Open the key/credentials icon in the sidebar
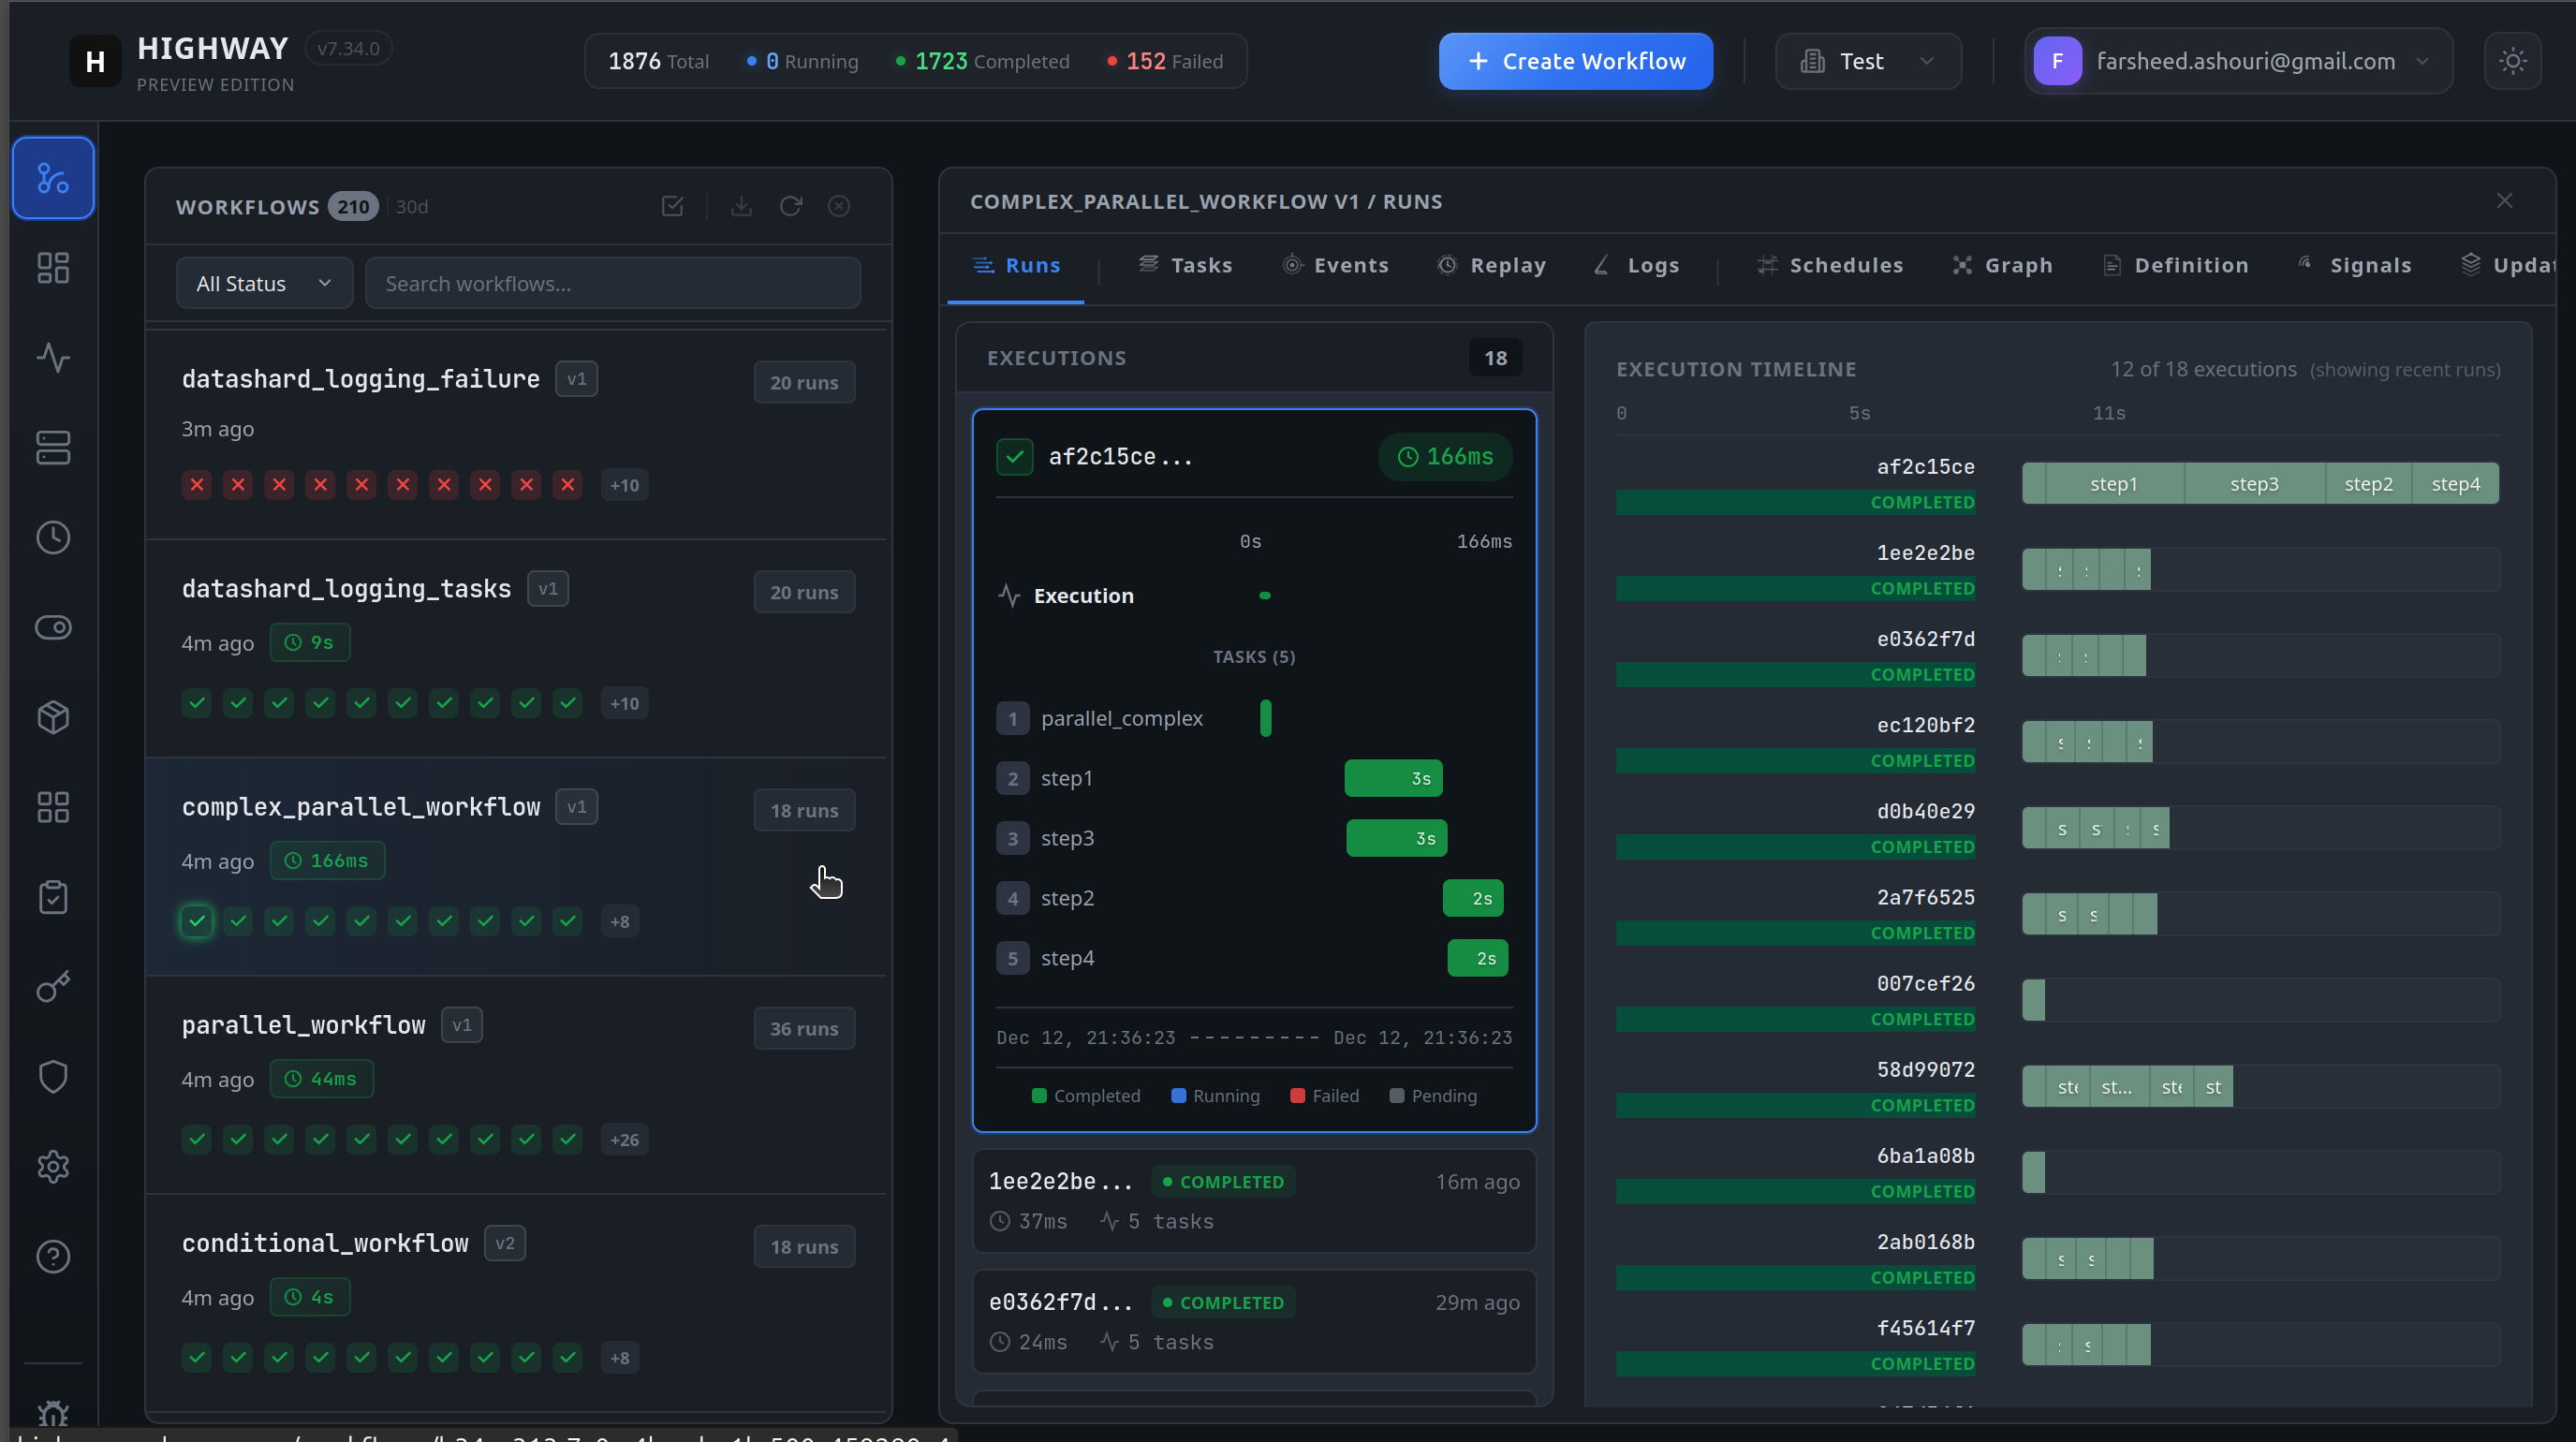2576x1442 pixels. 52,987
